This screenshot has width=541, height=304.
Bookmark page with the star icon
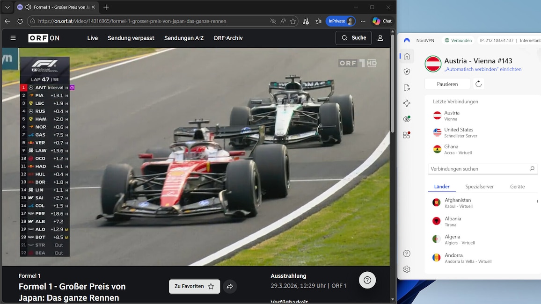click(293, 21)
